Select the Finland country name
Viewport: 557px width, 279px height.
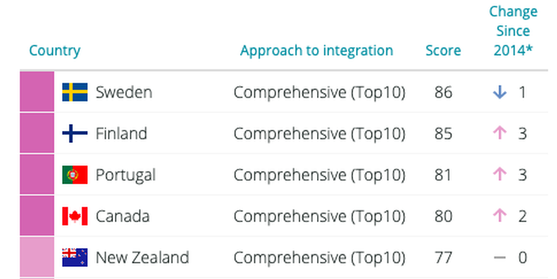(121, 134)
